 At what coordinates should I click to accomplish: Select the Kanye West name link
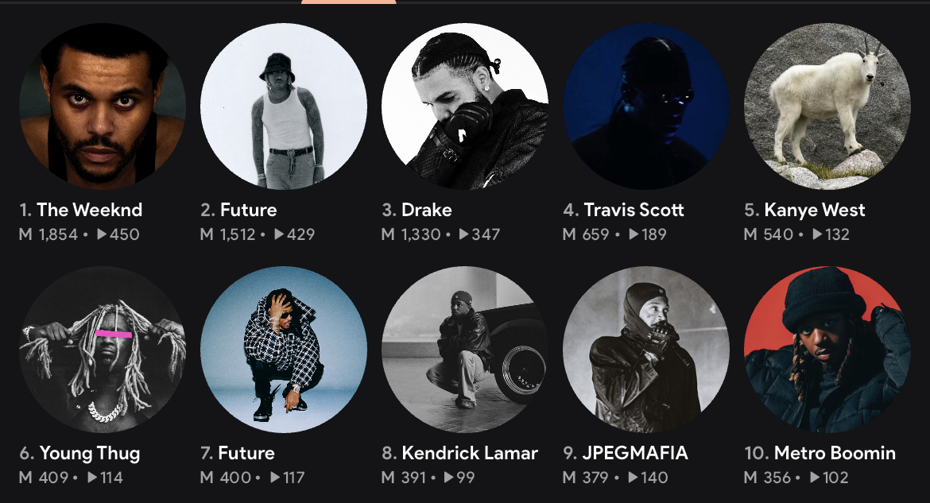click(814, 211)
